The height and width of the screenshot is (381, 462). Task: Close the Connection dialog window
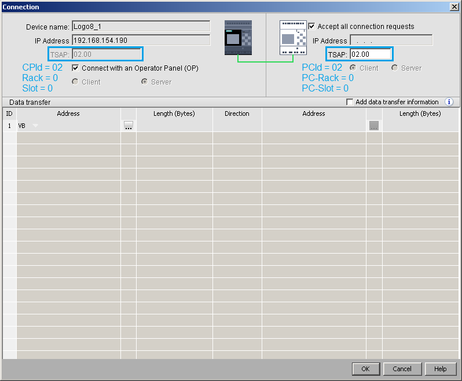(454, 6)
